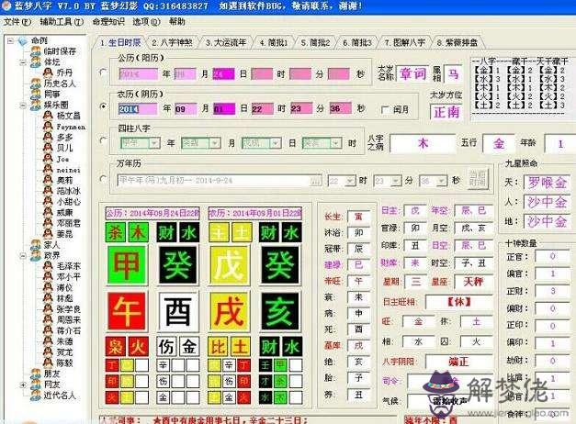Switch to the 8.紫微排盘 tab
576x424 pixels.
click(457, 42)
